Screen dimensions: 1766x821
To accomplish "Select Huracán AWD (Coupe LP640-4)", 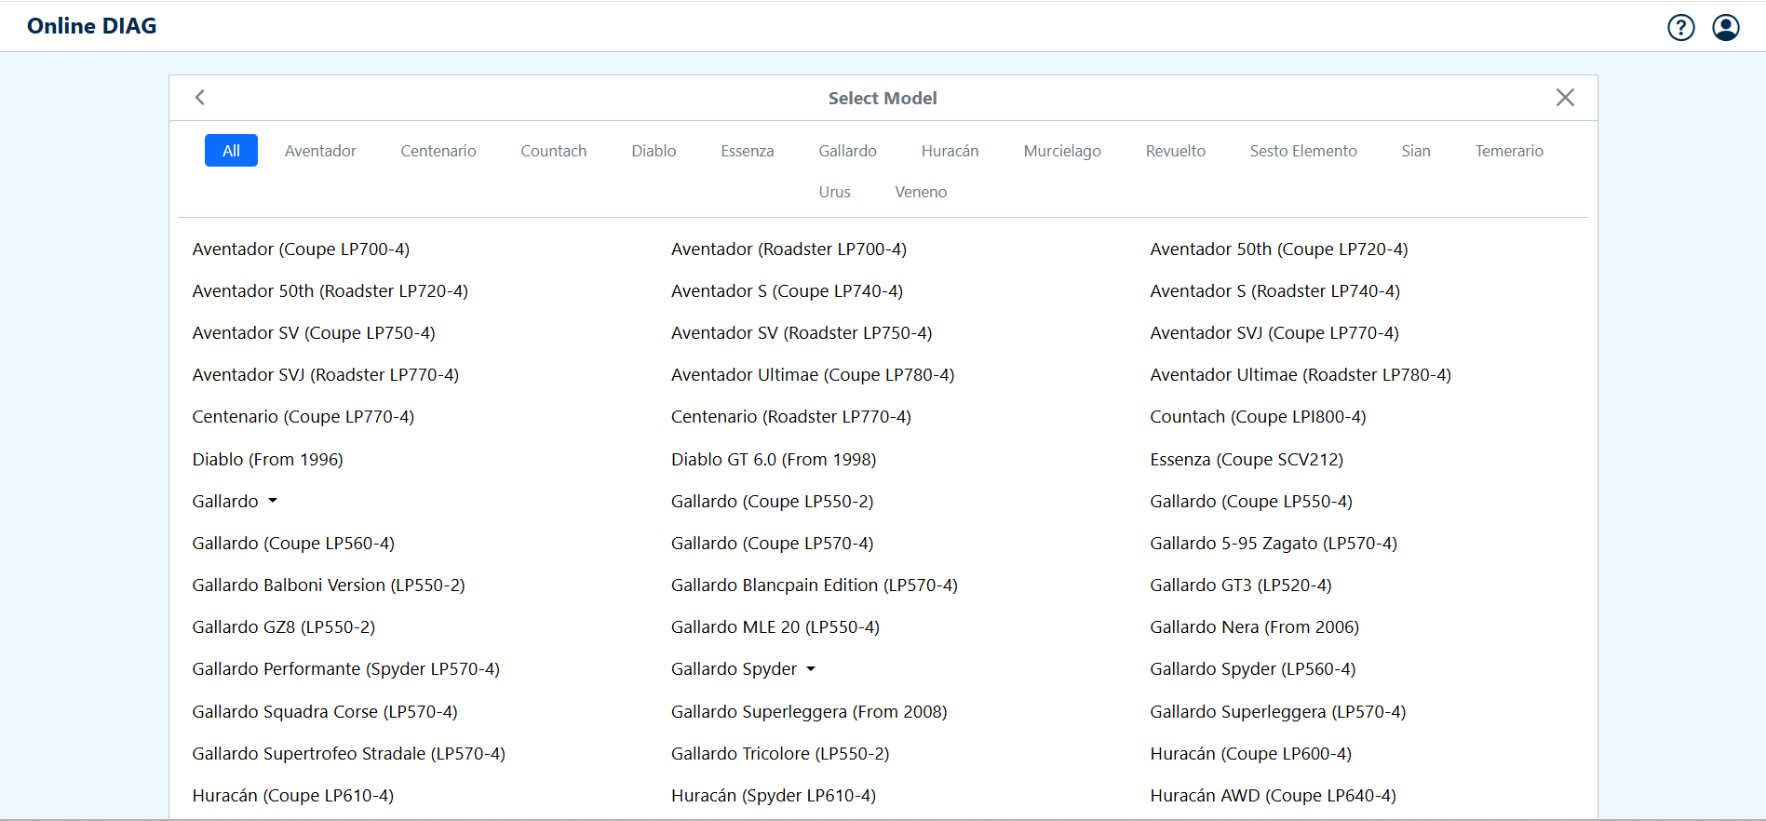I will point(1273,795).
